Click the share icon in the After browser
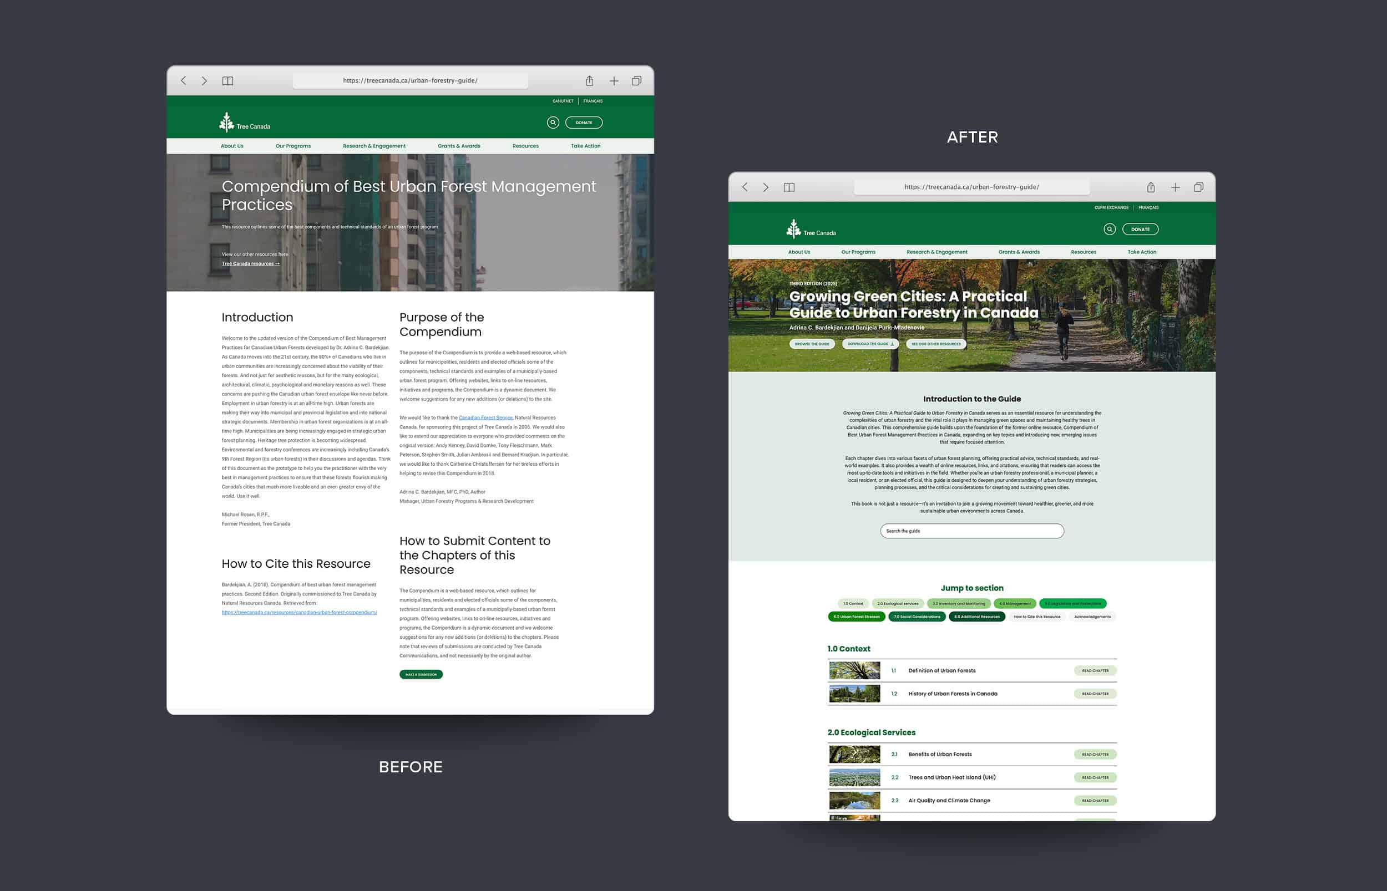 [x=1151, y=187]
